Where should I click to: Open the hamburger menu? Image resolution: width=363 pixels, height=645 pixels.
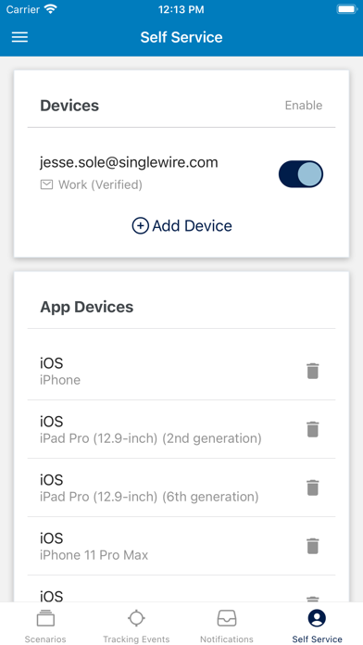(19, 37)
